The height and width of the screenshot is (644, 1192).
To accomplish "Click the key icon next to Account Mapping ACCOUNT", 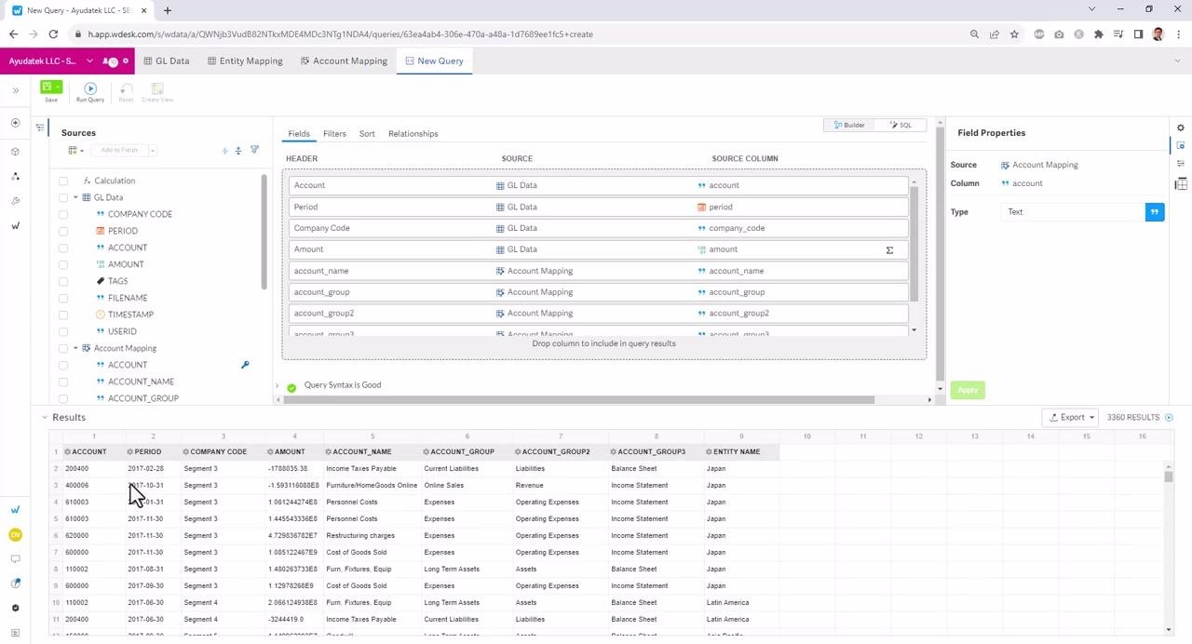I will point(245,365).
